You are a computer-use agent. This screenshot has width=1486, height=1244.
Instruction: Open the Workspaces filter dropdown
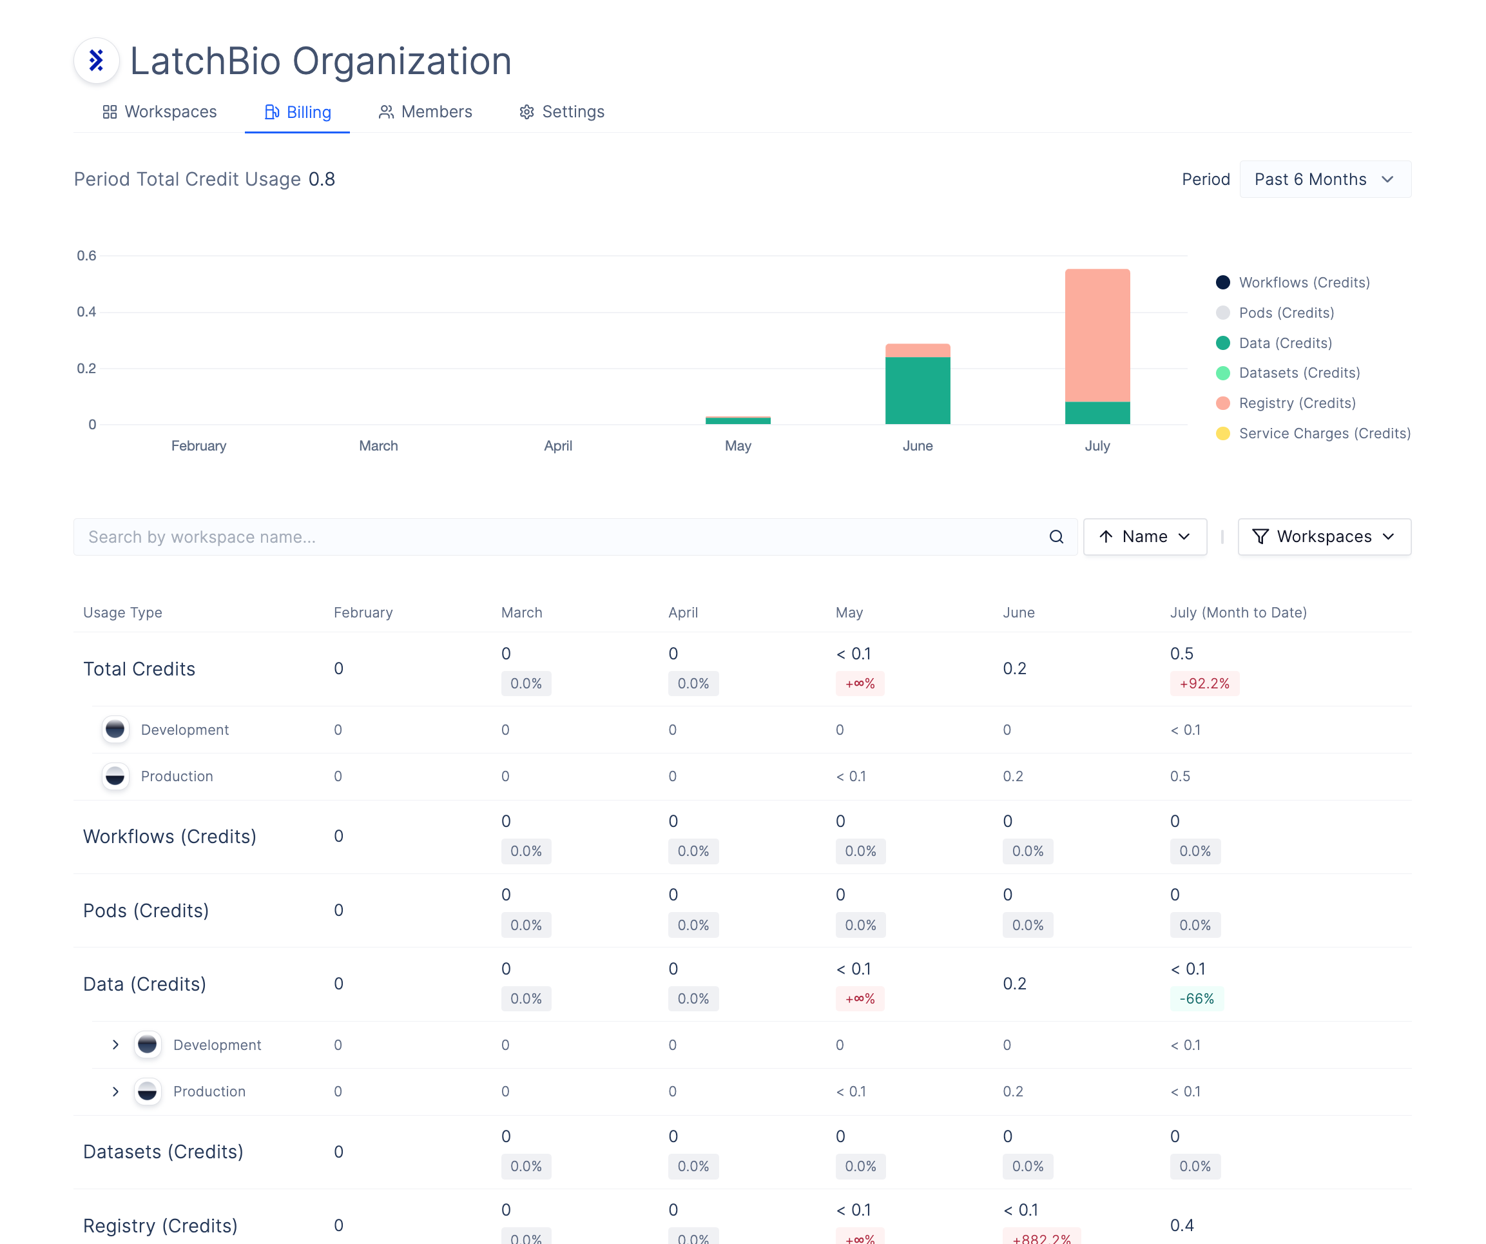pyautogui.click(x=1324, y=537)
